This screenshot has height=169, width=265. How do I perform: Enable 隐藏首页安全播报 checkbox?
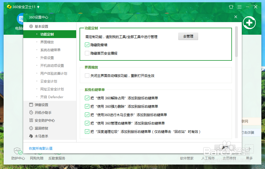87,53
